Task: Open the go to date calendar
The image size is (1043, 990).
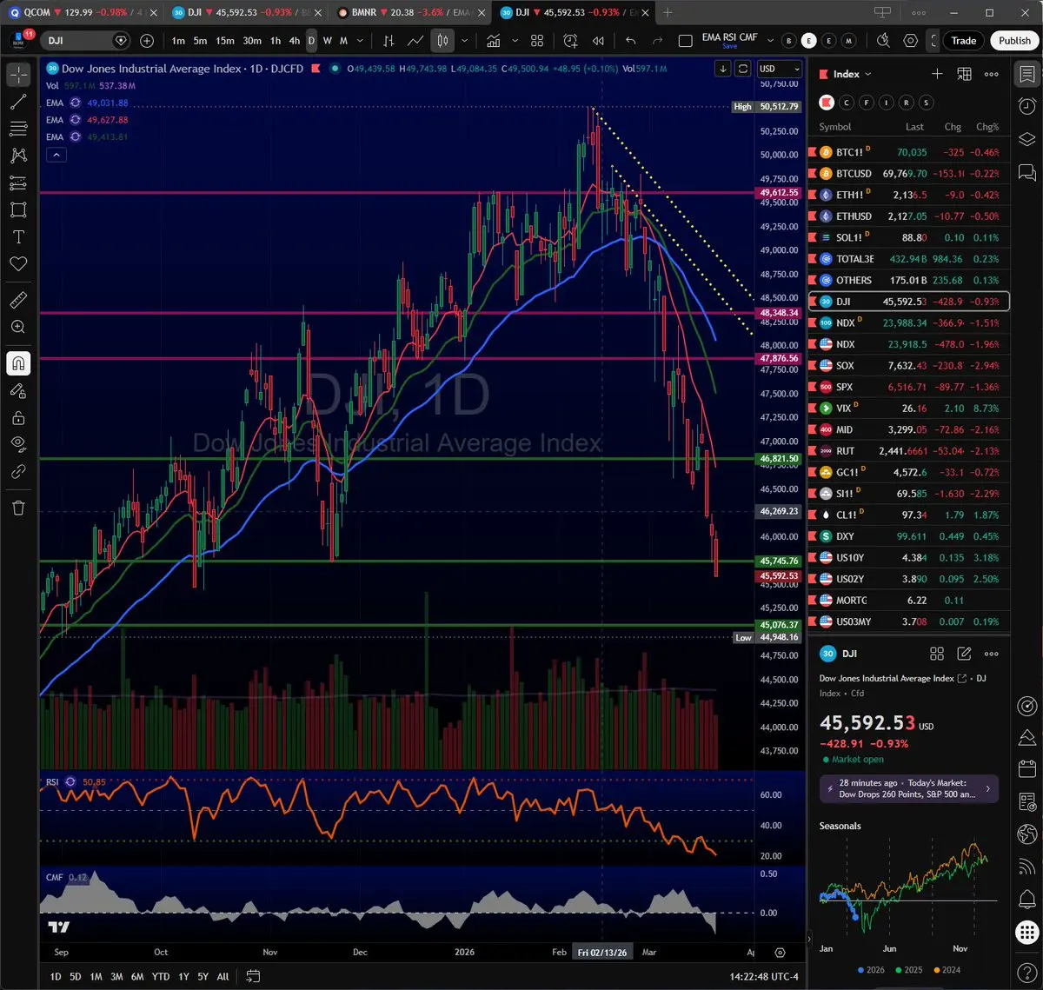Action: [x=253, y=976]
